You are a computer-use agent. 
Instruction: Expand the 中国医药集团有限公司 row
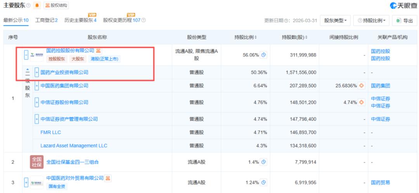tap(37, 86)
